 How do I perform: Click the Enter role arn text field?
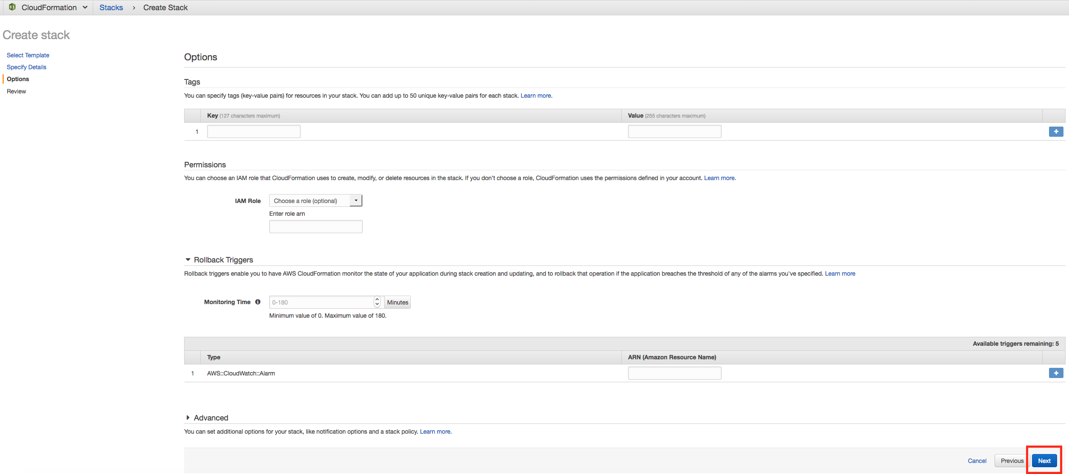click(316, 227)
